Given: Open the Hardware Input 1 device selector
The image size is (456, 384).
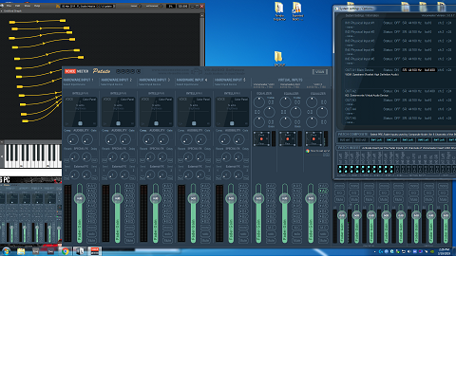Looking at the screenshot, I should tap(78, 82).
